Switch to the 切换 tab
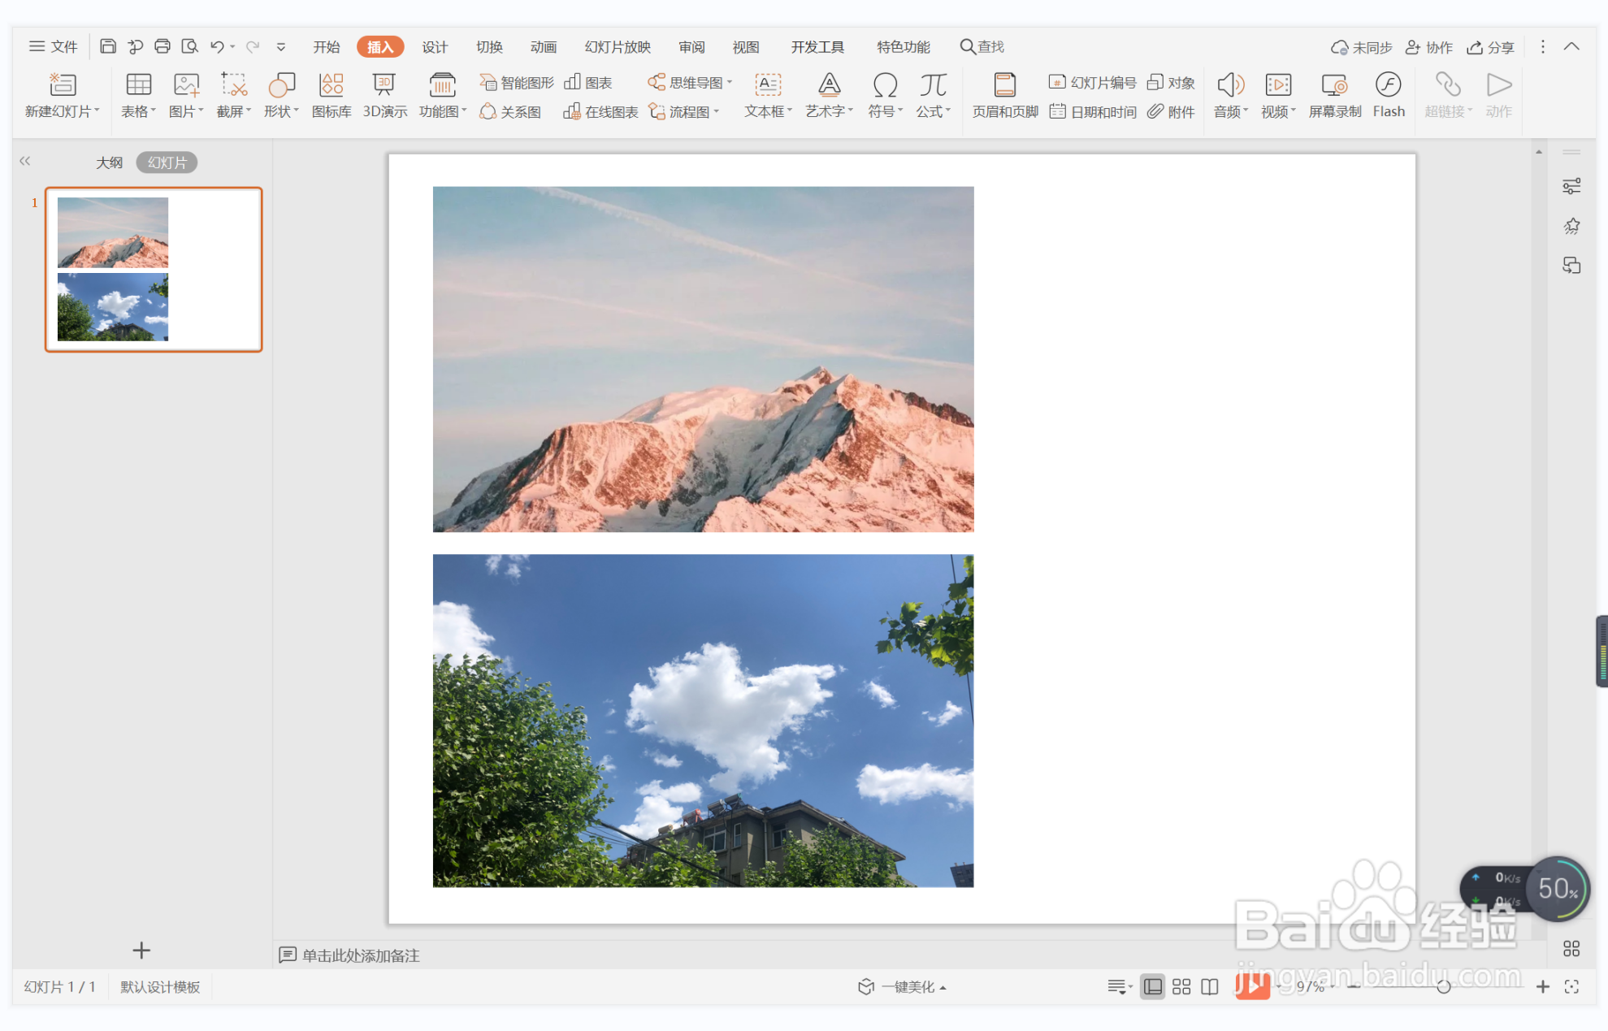This screenshot has width=1608, height=1031. point(489,47)
